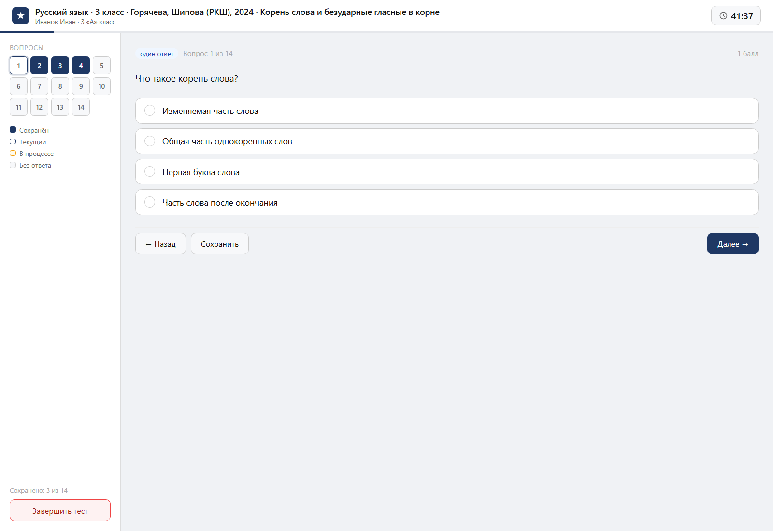Screen dimensions: 773x531
Task: Jump to question 12
Action: (39, 107)
